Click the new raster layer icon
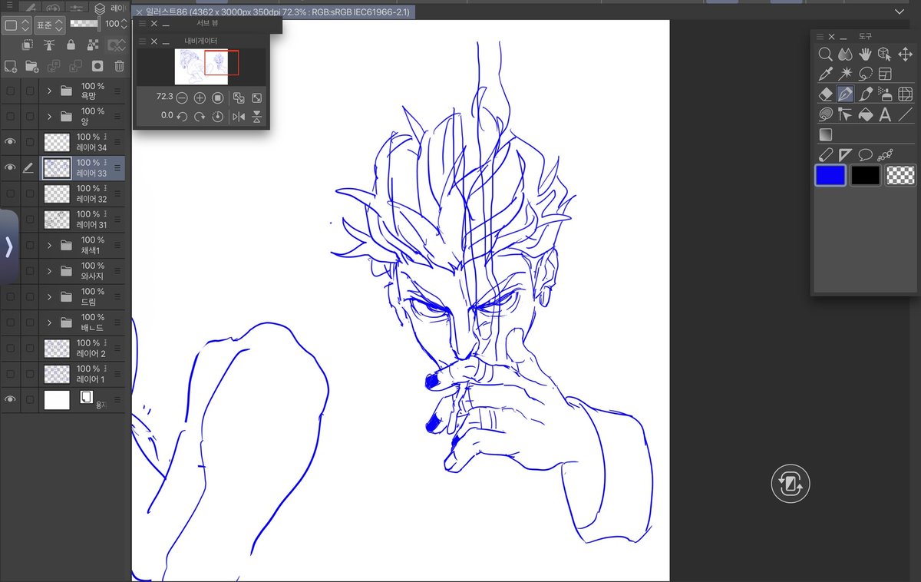921x582 pixels. [x=11, y=67]
